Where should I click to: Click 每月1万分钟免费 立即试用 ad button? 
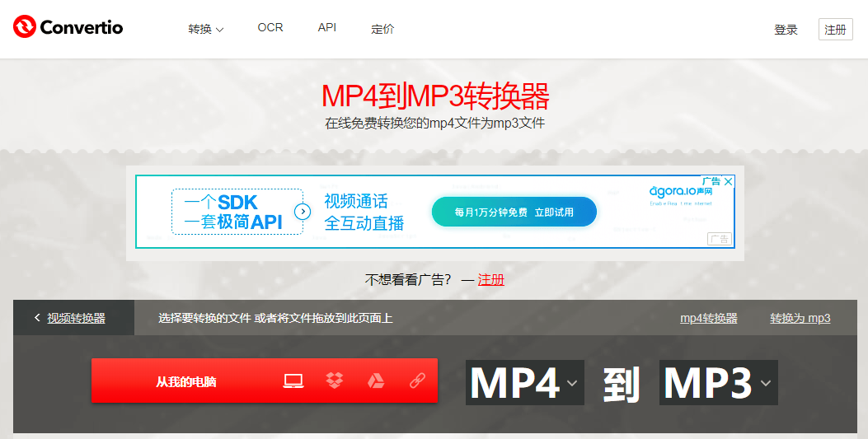(x=514, y=212)
